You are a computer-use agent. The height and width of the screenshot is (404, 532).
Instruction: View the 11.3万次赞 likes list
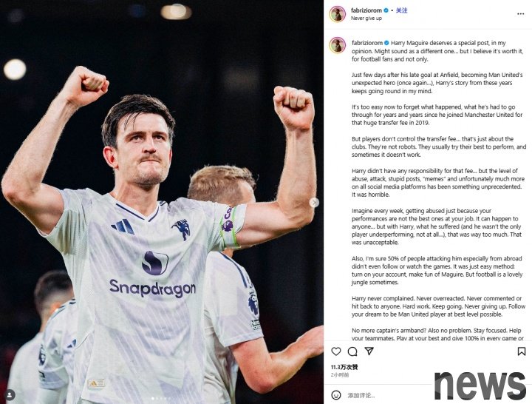pos(344,367)
